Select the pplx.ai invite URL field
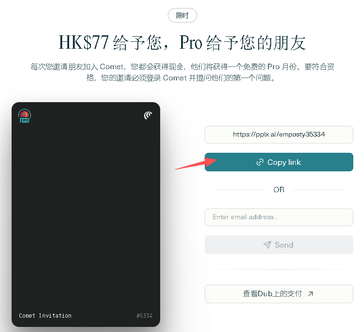This screenshot has width=364, height=332. 279,134
